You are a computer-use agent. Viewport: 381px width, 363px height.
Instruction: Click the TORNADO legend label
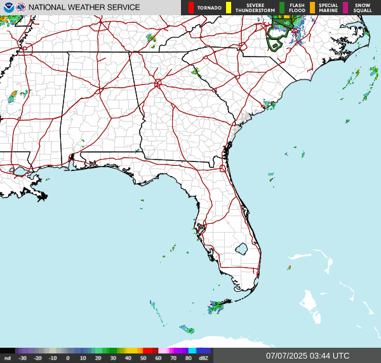click(x=209, y=8)
